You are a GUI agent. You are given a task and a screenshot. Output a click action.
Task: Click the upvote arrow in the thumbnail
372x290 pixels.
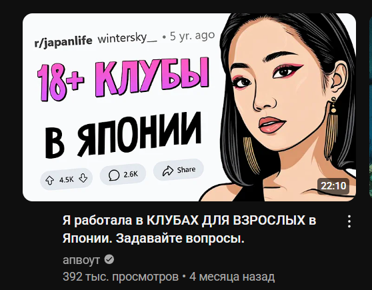[x=49, y=181]
